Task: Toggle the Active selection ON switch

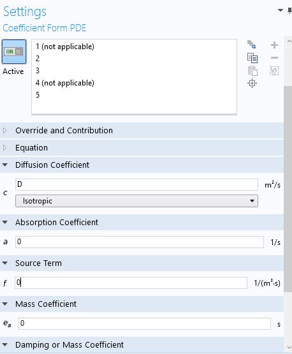Action: pos(14,52)
